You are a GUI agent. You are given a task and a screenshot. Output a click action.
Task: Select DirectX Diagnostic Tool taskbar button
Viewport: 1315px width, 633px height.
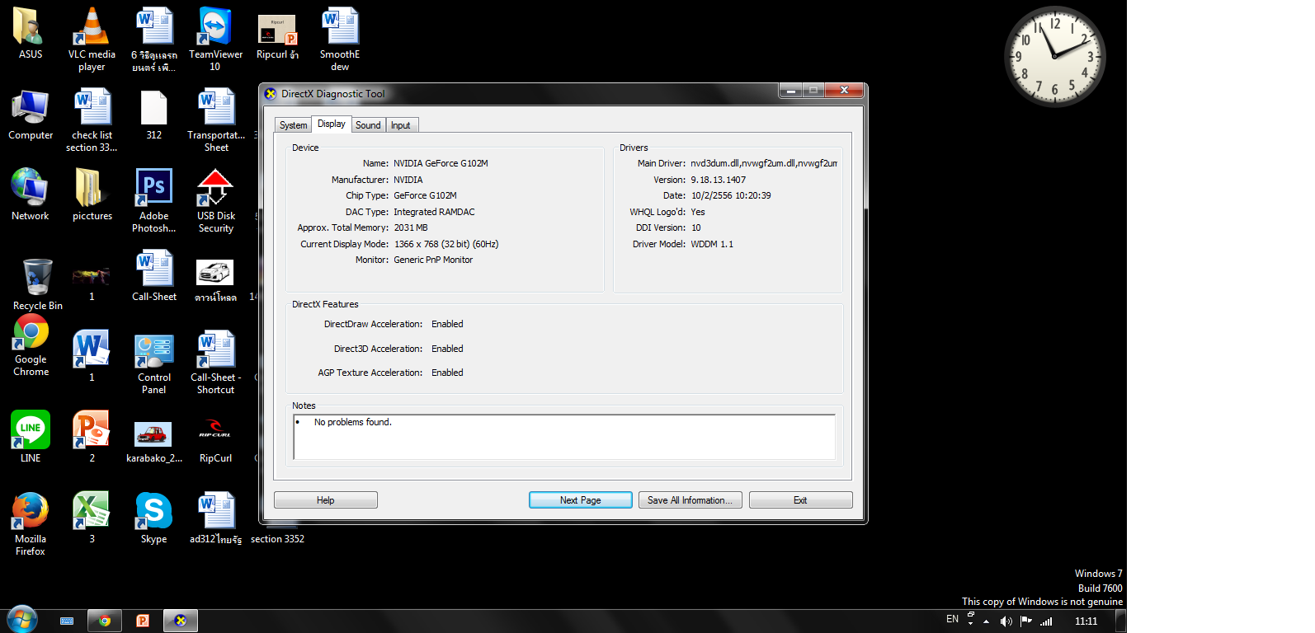(181, 621)
